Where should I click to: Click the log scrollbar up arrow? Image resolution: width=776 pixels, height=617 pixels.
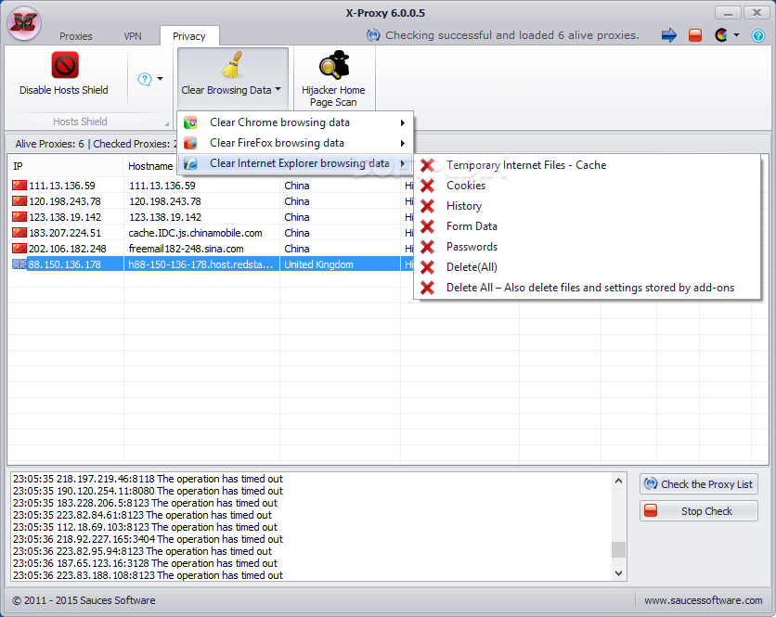pos(618,481)
